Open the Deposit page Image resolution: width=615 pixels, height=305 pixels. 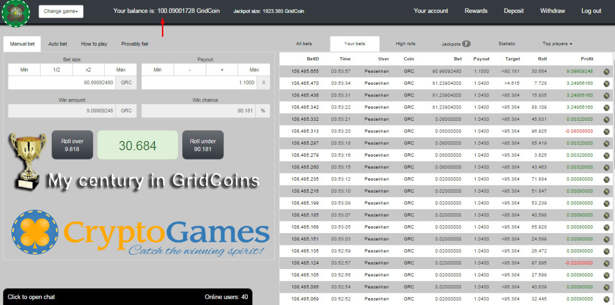[x=514, y=11]
